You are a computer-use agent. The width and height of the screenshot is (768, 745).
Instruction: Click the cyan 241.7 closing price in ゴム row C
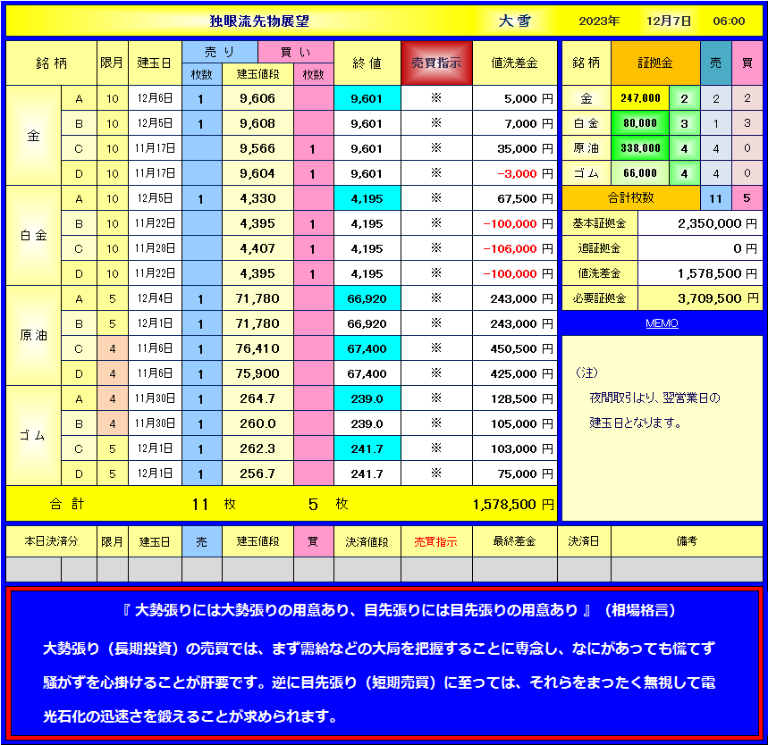[x=367, y=448]
